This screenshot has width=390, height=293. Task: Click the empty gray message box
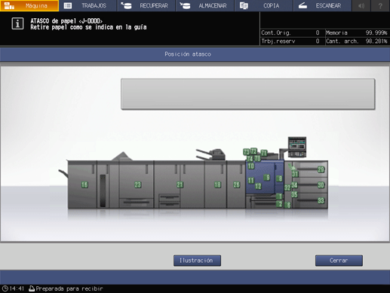click(x=248, y=94)
